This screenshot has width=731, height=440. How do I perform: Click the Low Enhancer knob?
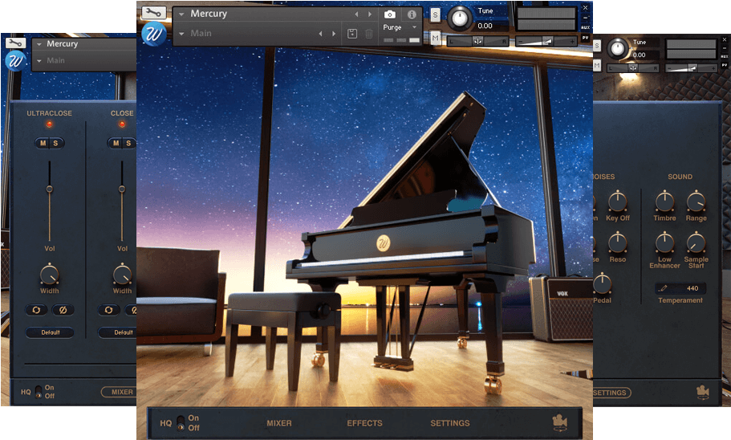click(x=664, y=242)
